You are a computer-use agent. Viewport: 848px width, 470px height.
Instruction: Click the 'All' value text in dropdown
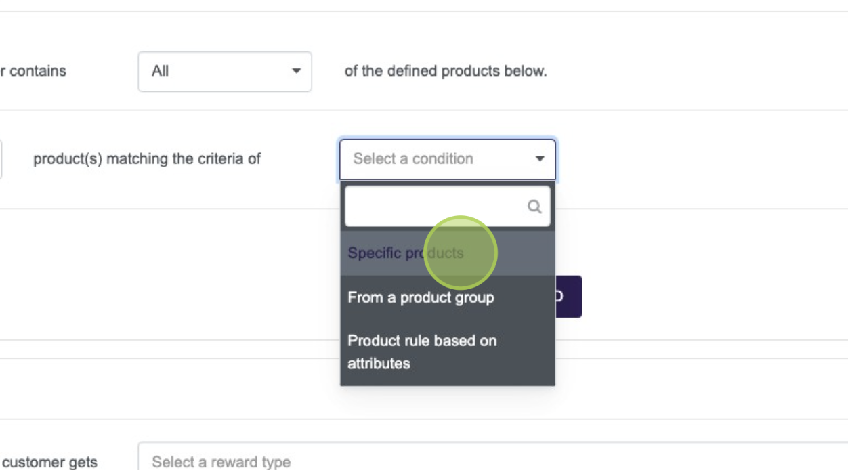[161, 71]
